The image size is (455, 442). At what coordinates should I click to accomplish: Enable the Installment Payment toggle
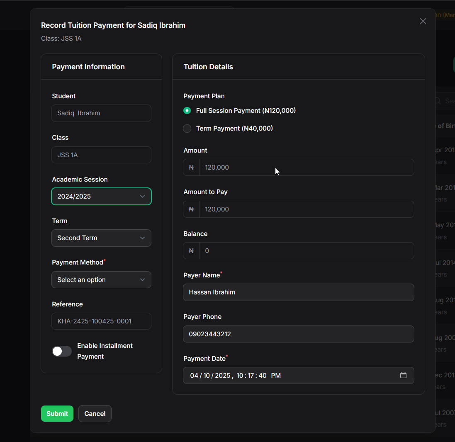(x=62, y=351)
